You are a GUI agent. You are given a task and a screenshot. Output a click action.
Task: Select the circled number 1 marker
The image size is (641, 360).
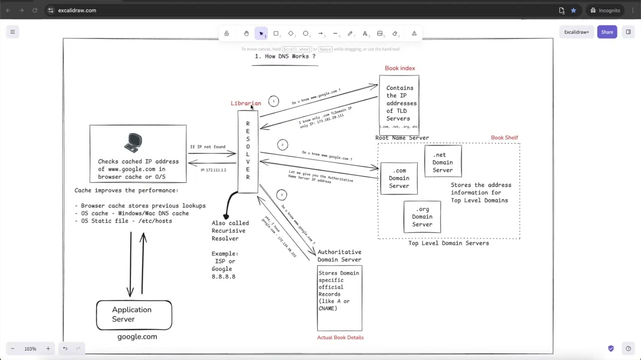[x=273, y=101]
